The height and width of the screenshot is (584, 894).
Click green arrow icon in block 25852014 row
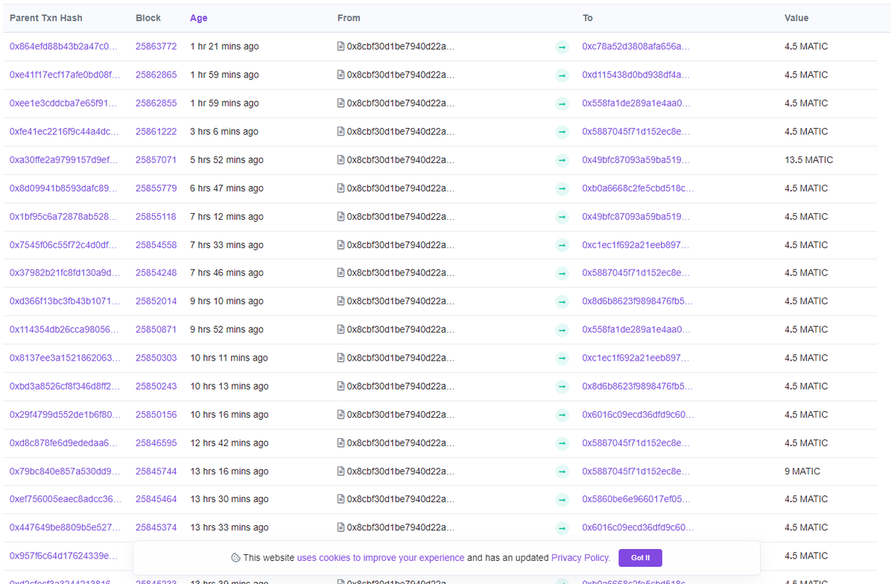point(562,302)
